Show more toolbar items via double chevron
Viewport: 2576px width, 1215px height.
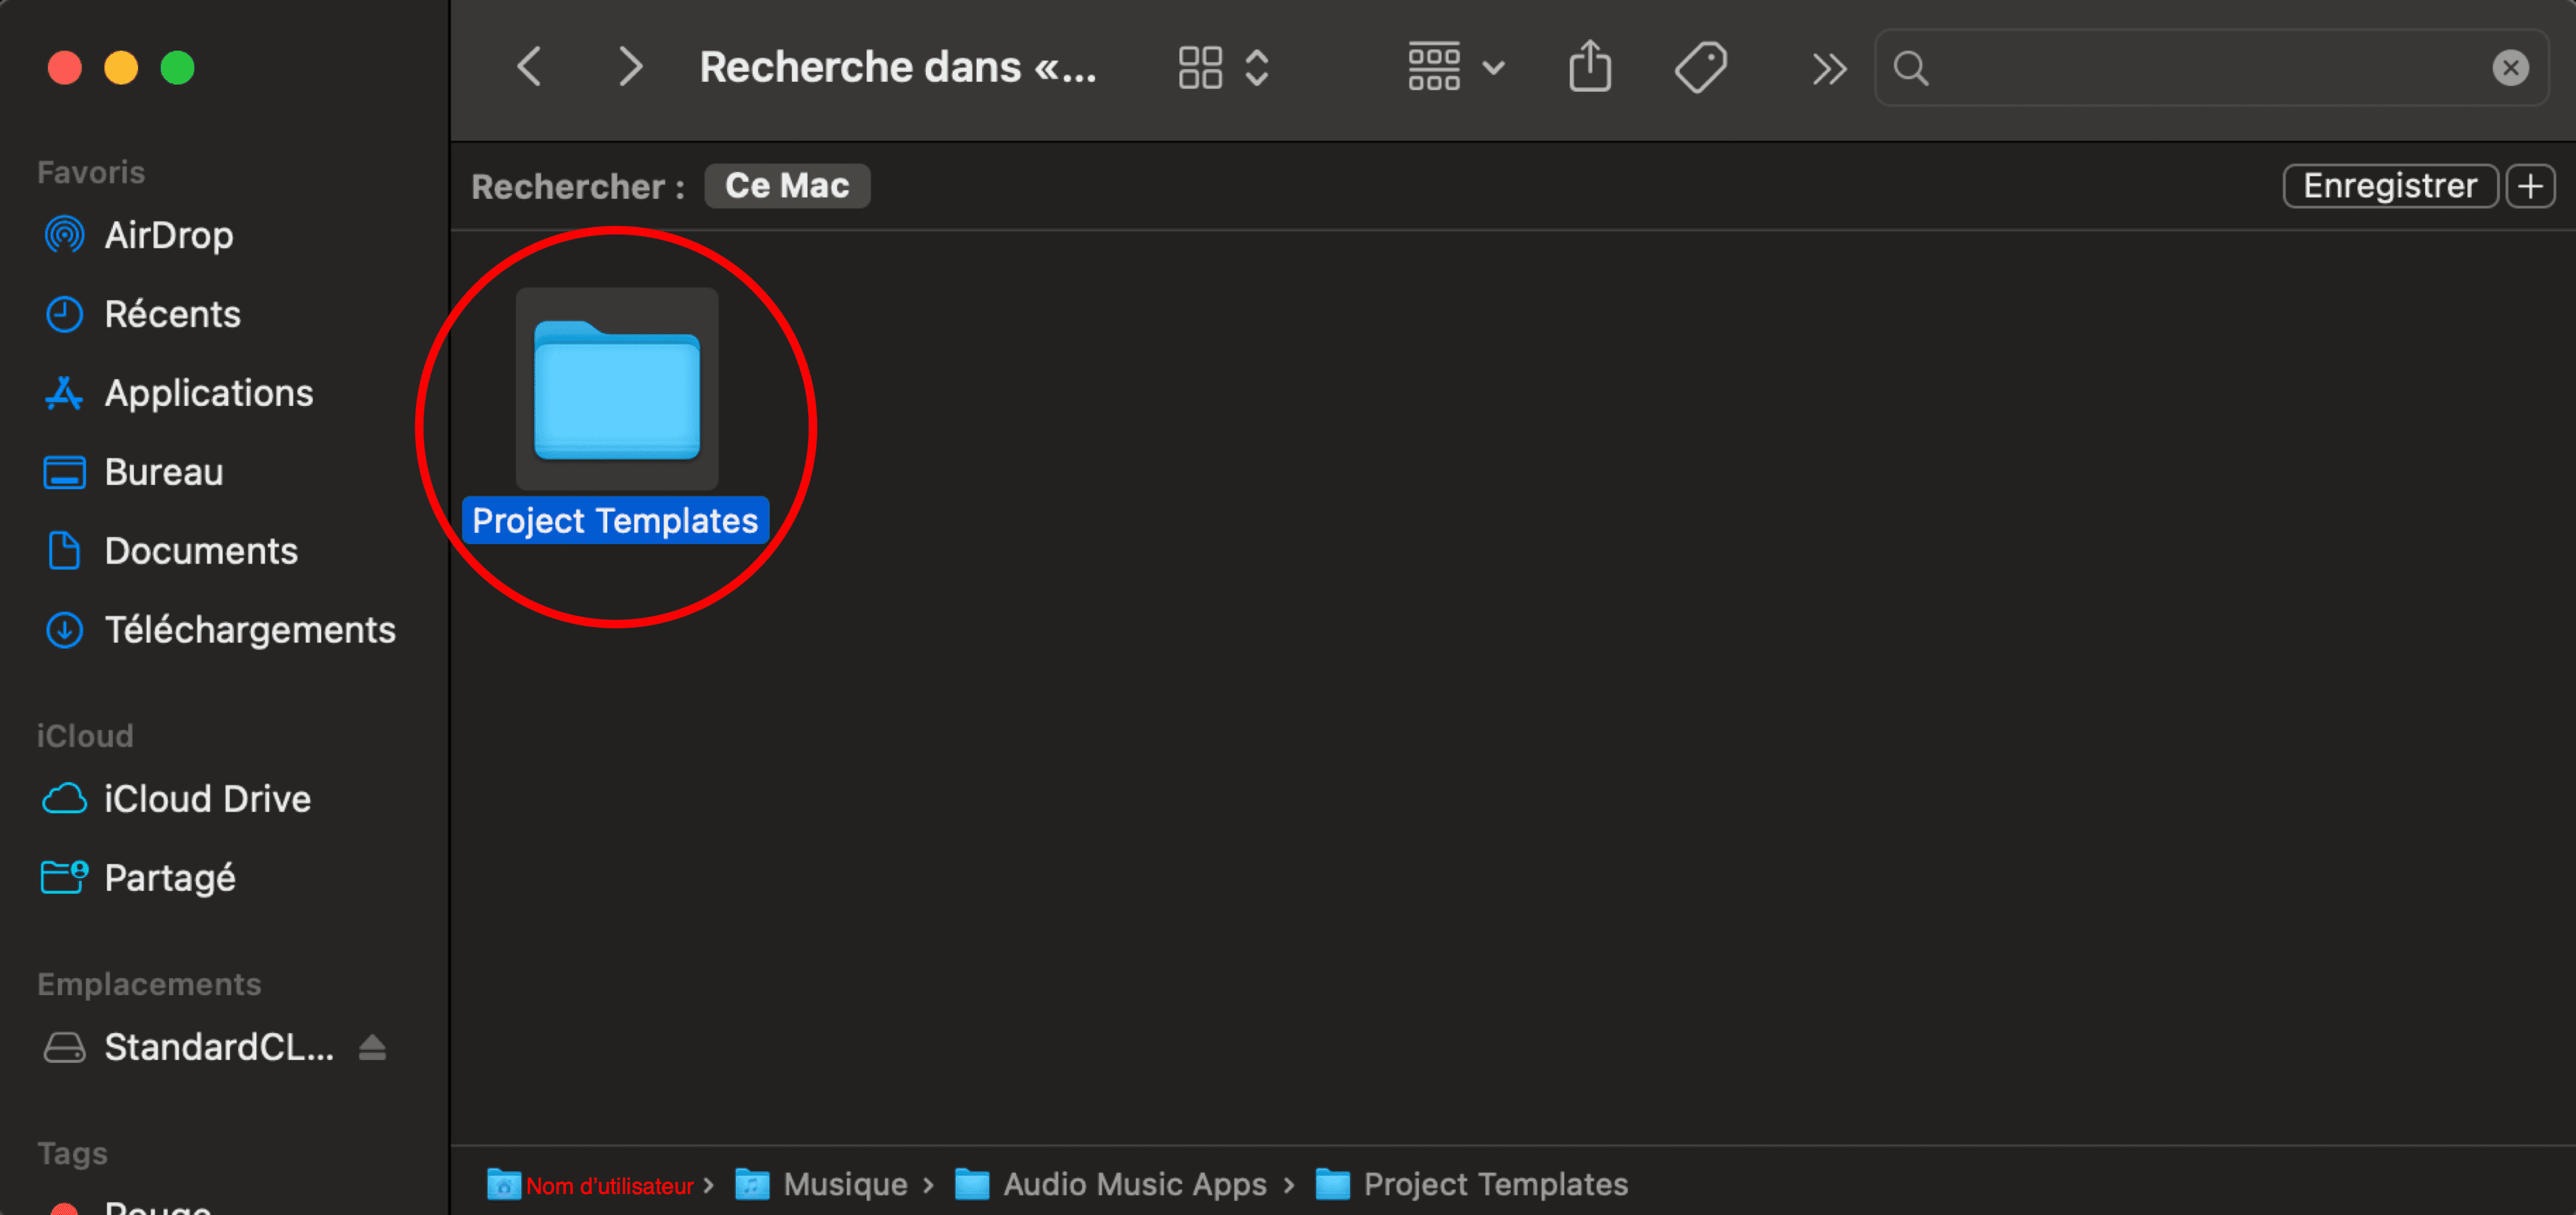coord(1829,68)
